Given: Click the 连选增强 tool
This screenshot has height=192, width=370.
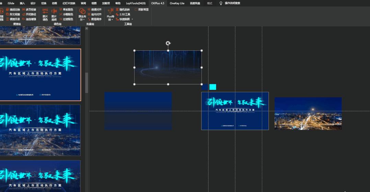Looking at the screenshot, I should tap(29, 19).
